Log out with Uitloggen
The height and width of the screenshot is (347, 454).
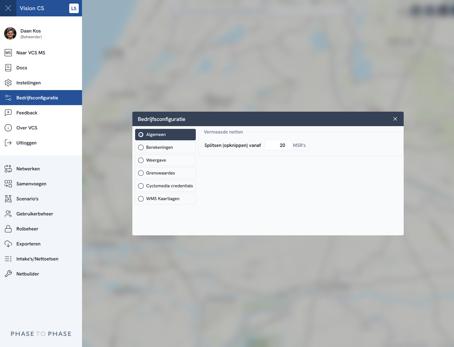[26, 143]
